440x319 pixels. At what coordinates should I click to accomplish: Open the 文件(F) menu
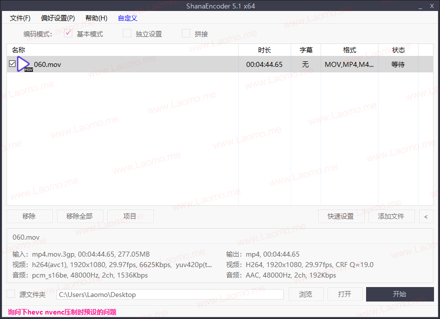(20, 18)
